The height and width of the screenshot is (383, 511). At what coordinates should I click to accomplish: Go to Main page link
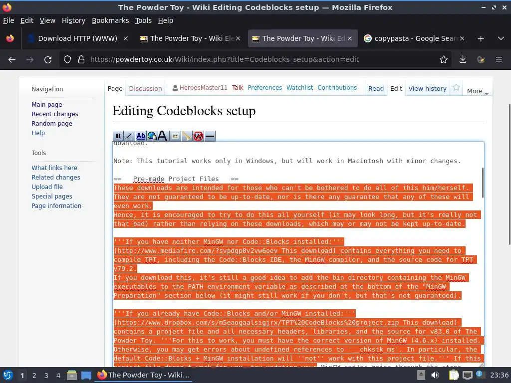coord(46,105)
